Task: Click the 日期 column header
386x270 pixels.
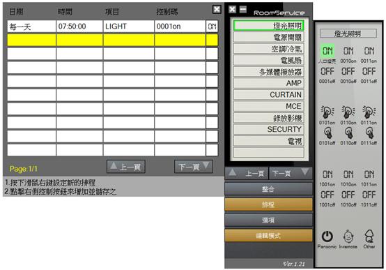Action: tap(16, 12)
